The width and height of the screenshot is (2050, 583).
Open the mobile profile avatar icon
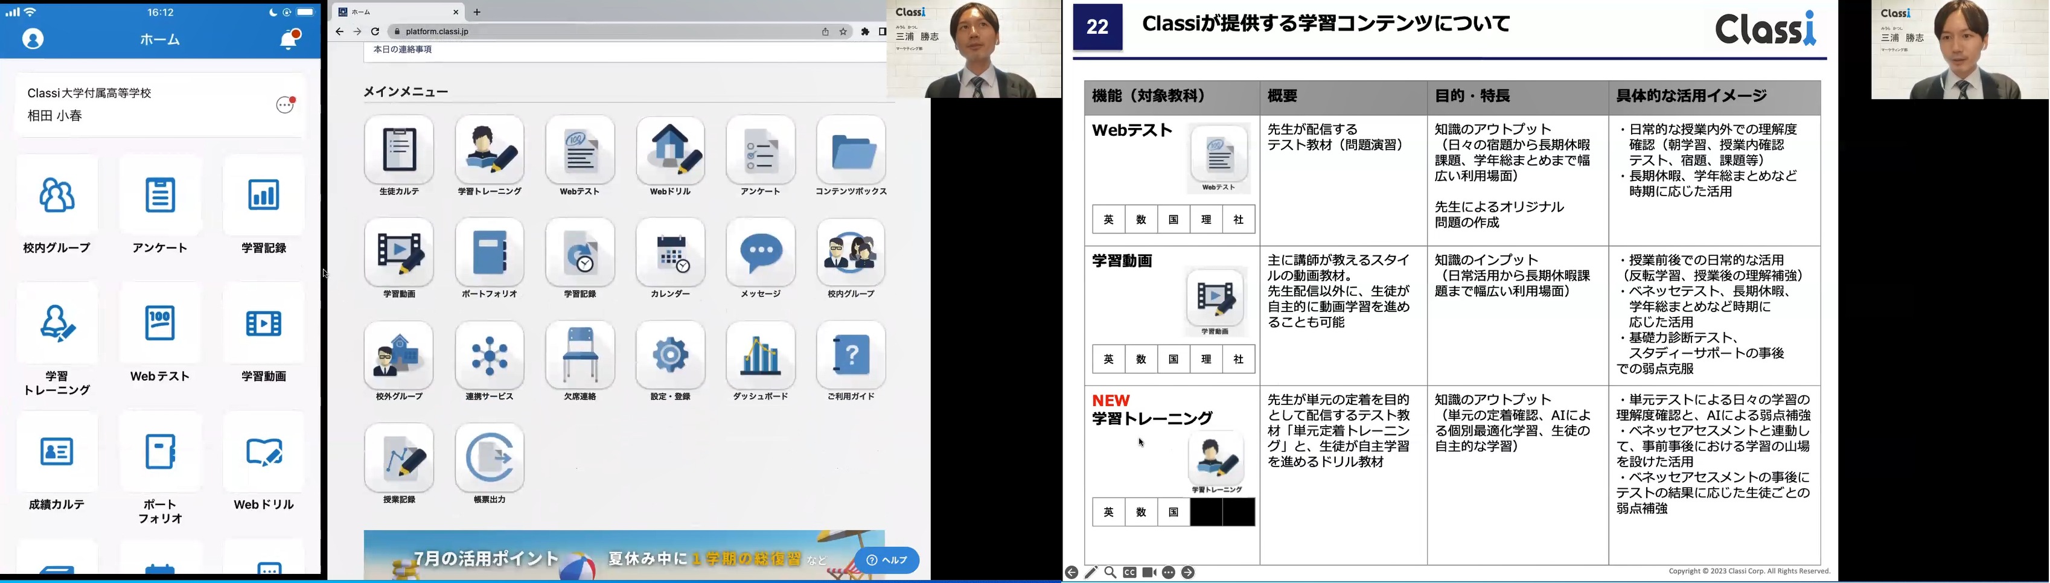click(x=33, y=39)
